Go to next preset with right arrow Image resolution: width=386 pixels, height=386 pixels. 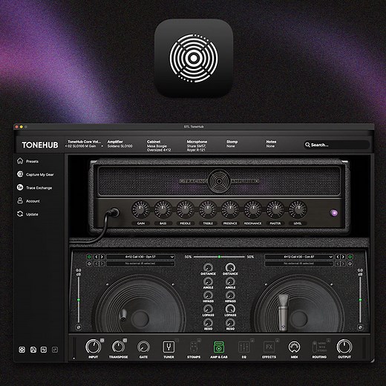[x=102, y=146]
